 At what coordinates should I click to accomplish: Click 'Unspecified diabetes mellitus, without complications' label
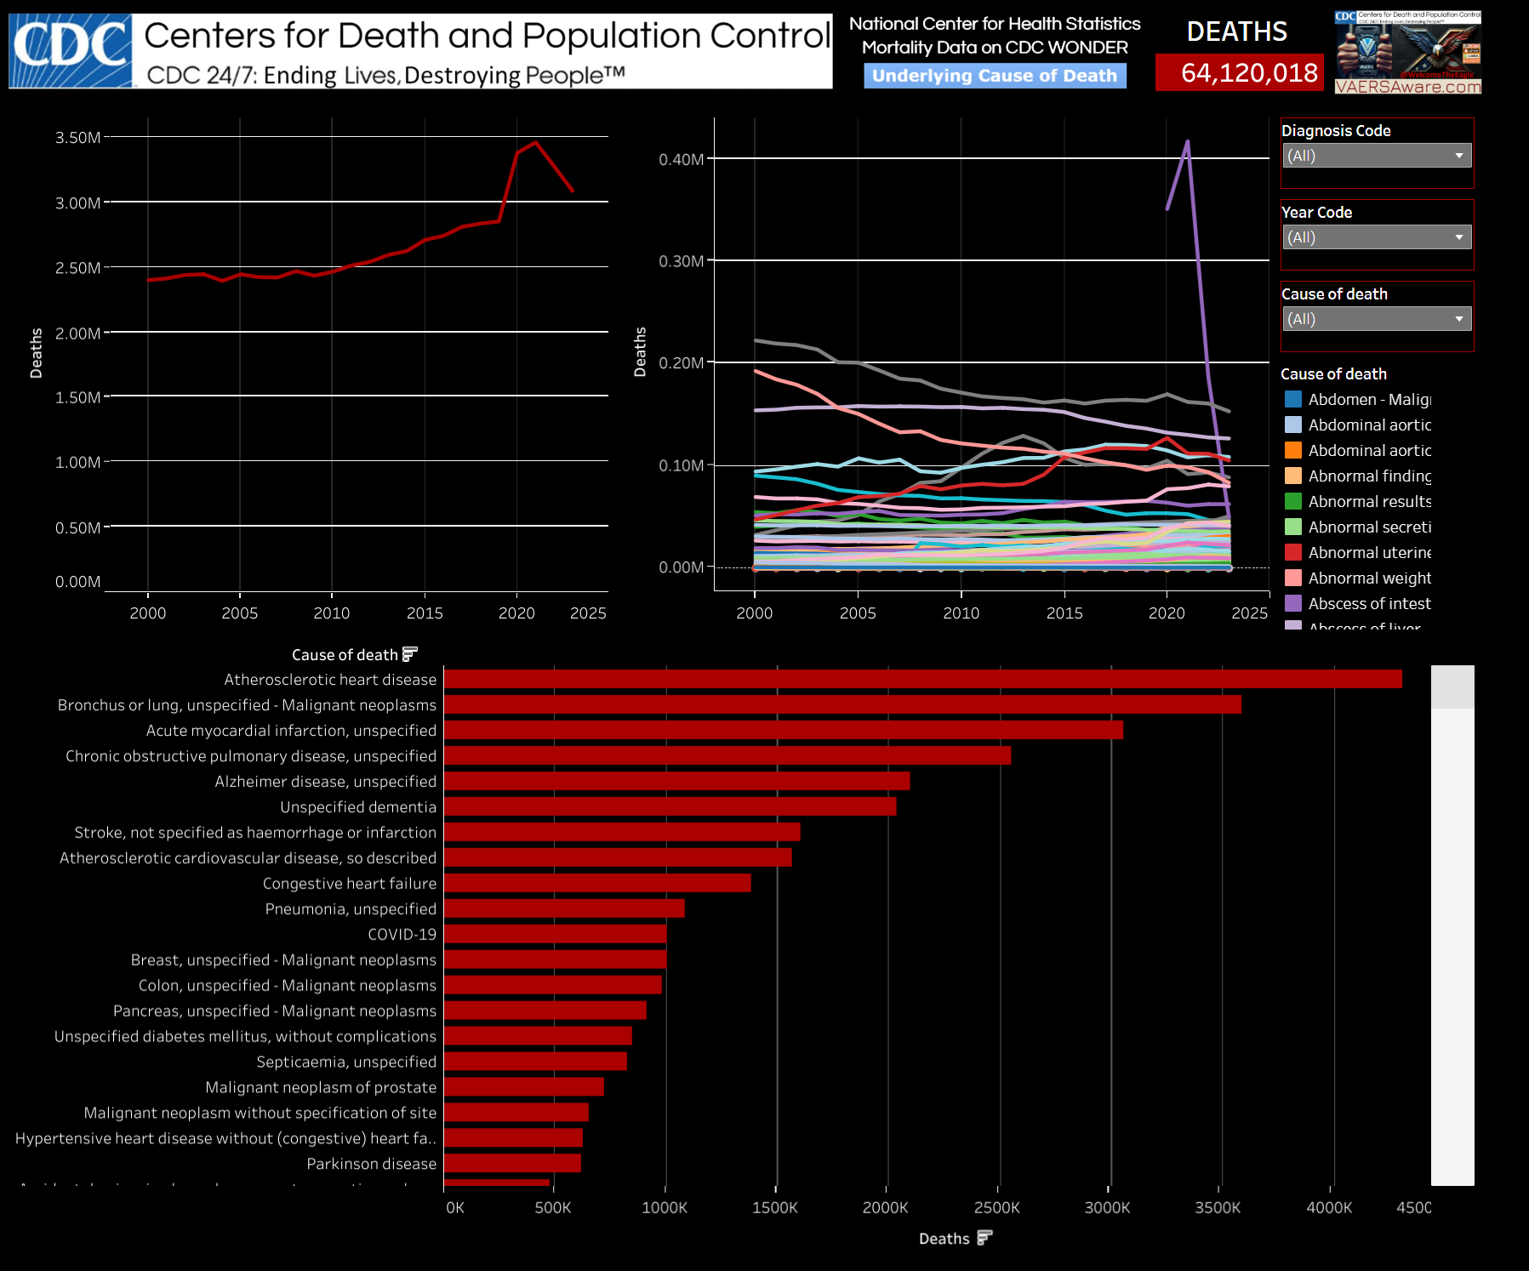245,1036
